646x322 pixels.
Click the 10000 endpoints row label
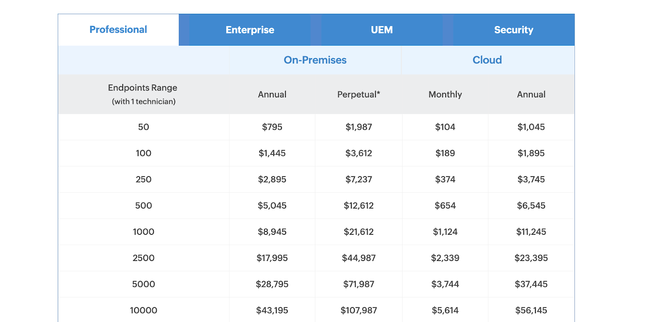pyautogui.click(x=143, y=310)
